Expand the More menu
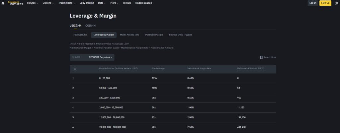The height and width of the screenshot is (133, 340). tap(114, 3)
